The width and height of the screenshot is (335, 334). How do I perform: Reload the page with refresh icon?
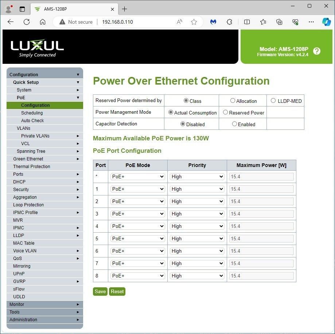tap(27, 22)
